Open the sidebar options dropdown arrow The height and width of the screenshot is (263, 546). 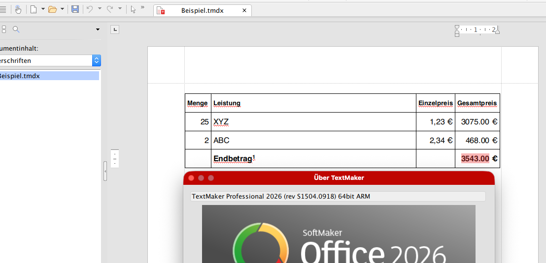click(x=98, y=29)
